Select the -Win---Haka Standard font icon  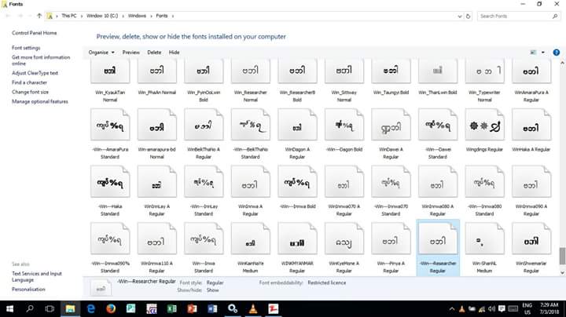coord(110,182)
